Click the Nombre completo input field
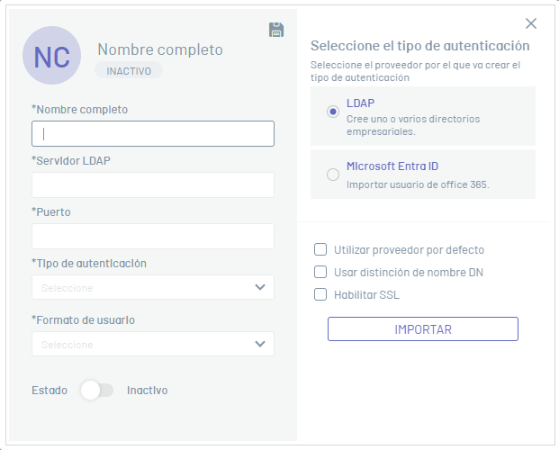Screen dimensions: 559x450 click(153, 134)
